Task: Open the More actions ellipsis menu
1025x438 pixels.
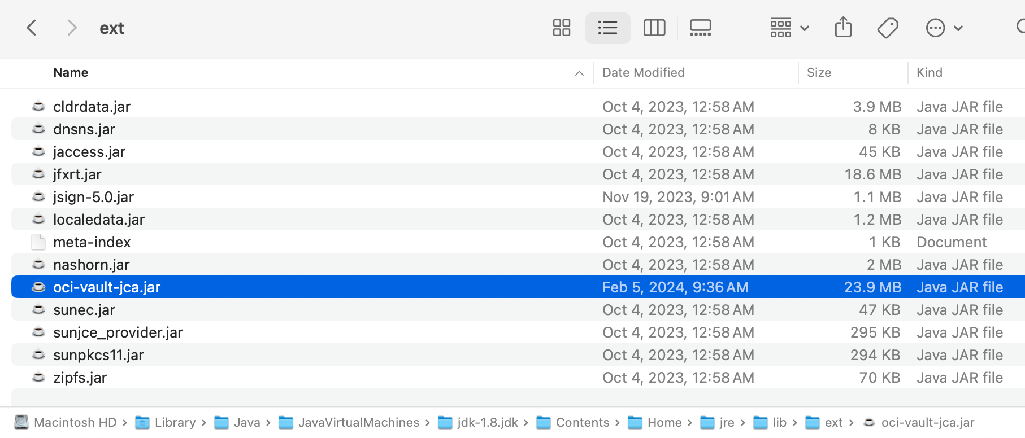Action: point(943,28)
